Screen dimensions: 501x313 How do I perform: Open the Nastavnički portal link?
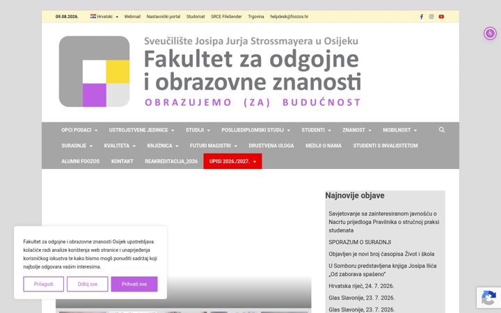tap(164, 17)
